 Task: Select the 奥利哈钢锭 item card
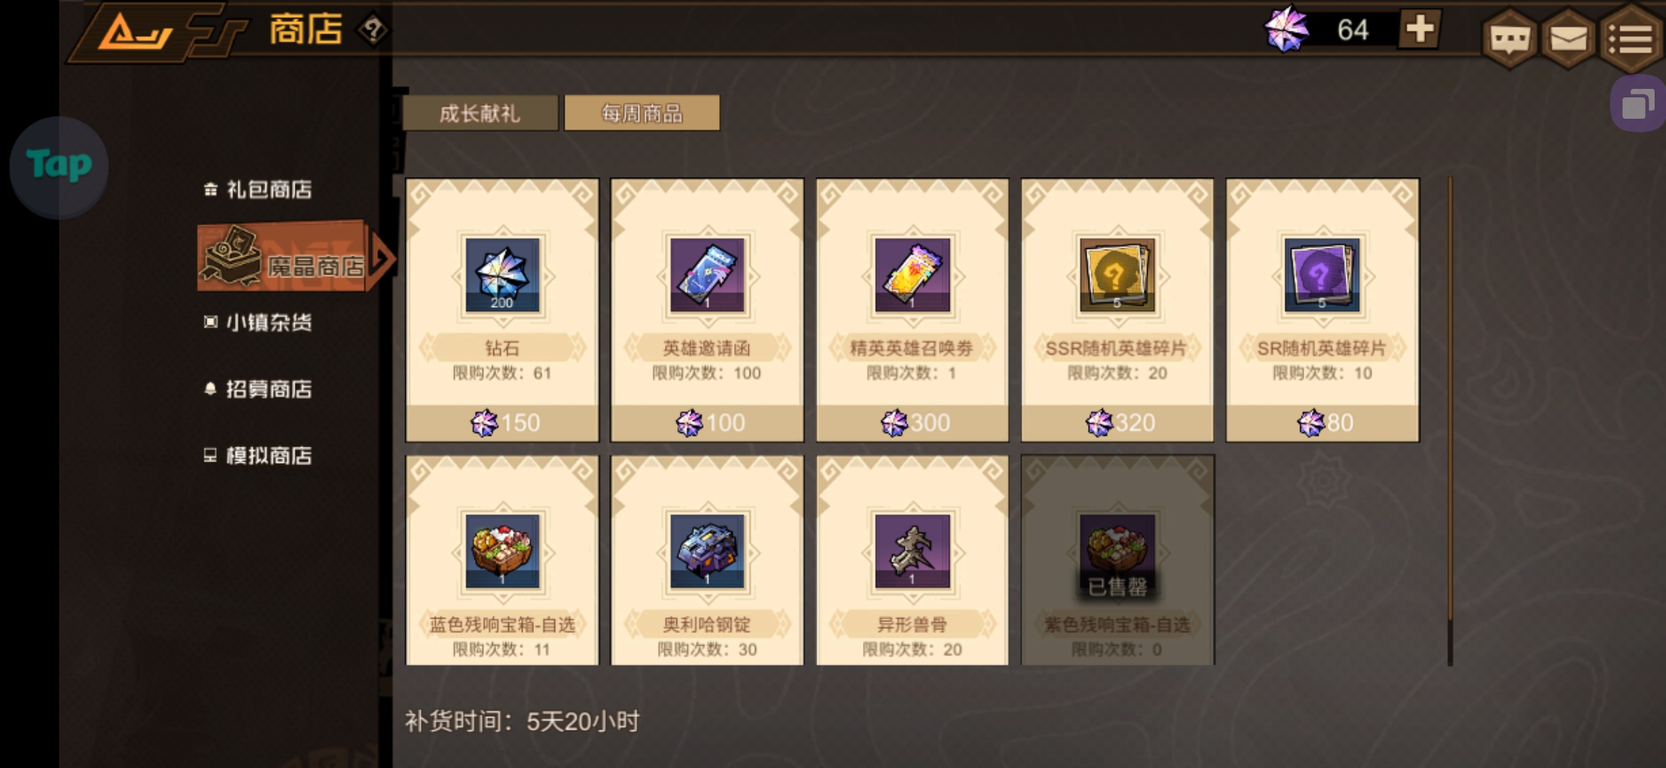(x=707, y=560)
